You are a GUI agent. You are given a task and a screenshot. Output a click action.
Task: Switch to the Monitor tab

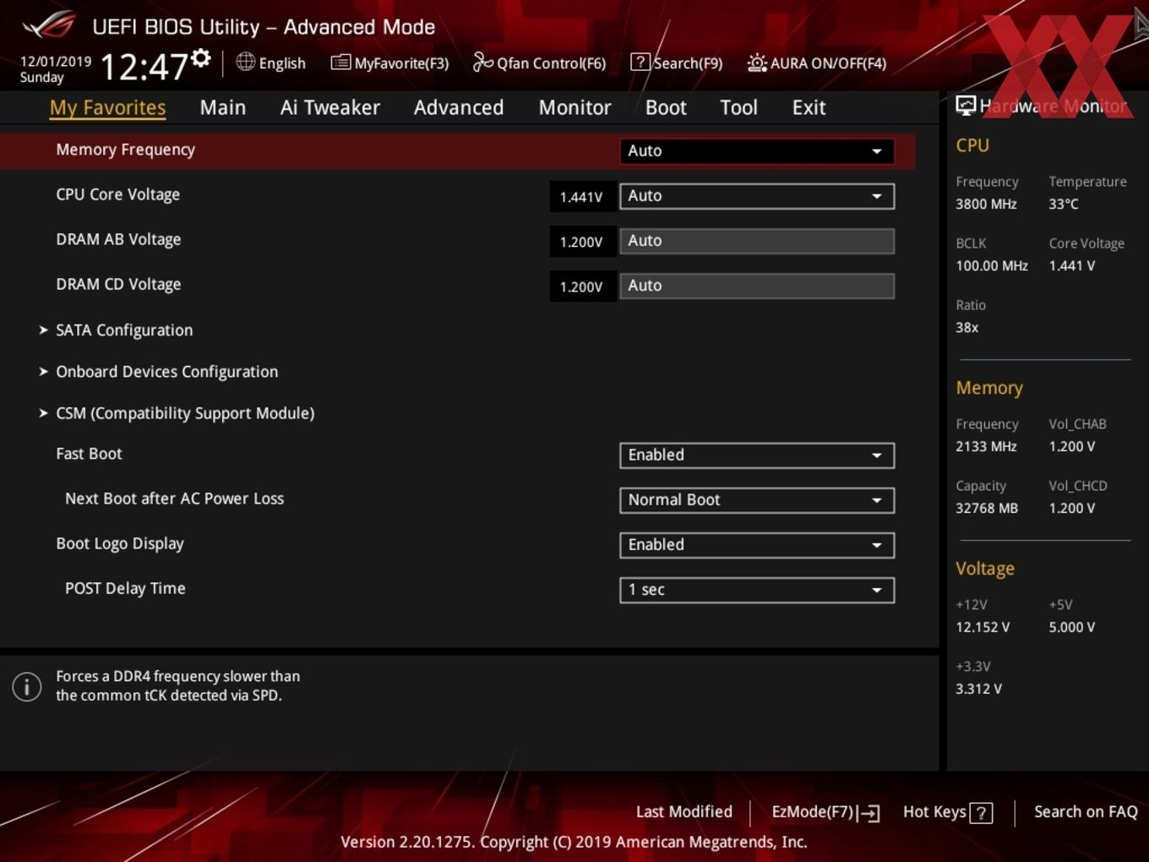click(x=574, y=107)
